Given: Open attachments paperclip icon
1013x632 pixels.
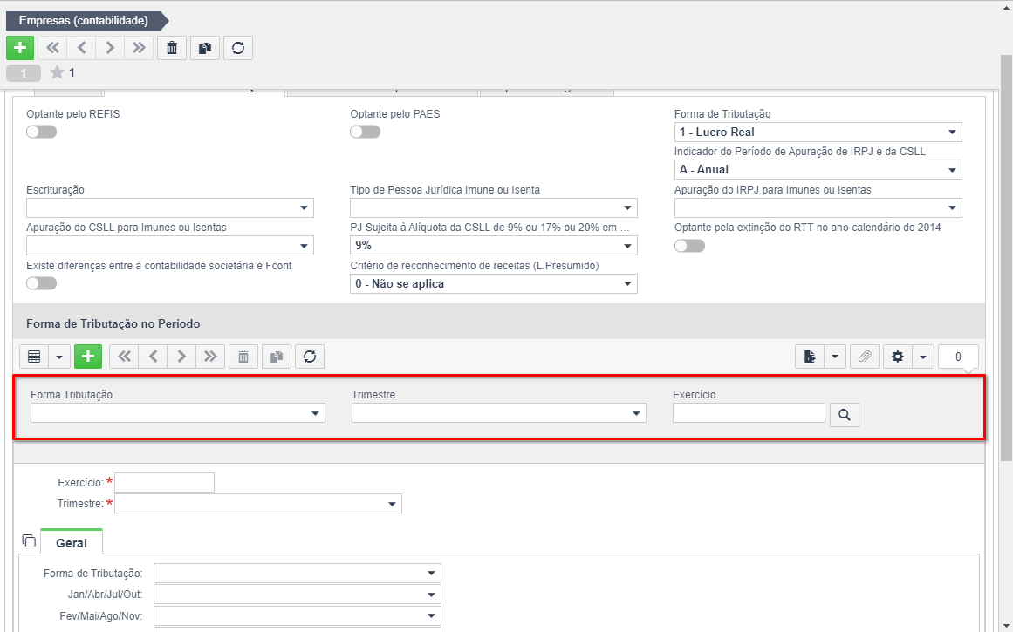Looking at the screenshot, I should 865,357.
